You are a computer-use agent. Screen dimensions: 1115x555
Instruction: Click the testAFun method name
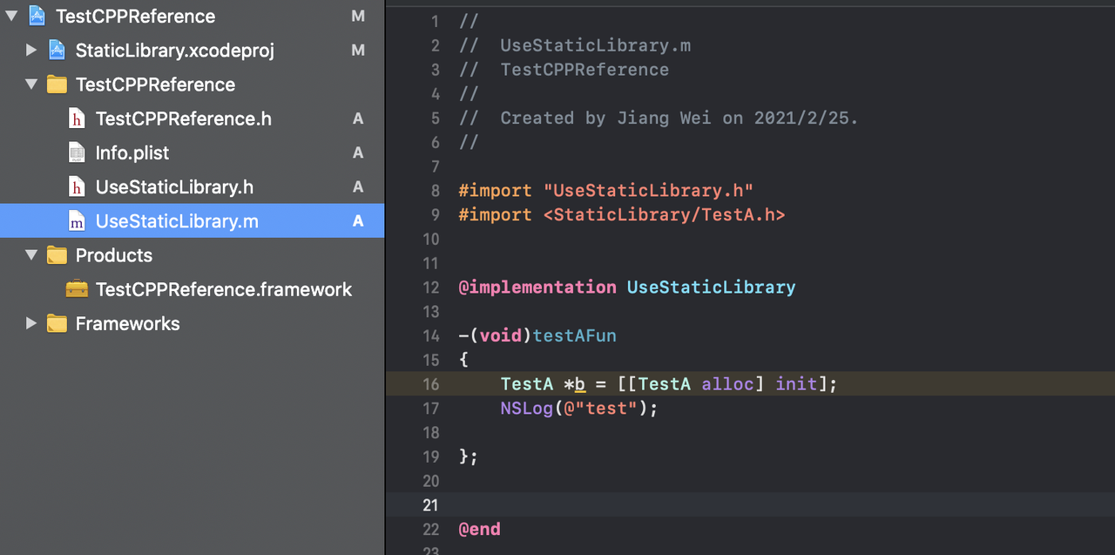(574, 335)
